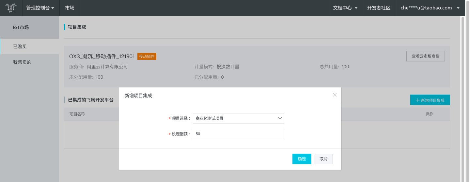Close the 新增项目集成 dialog

tap(335, 95)
